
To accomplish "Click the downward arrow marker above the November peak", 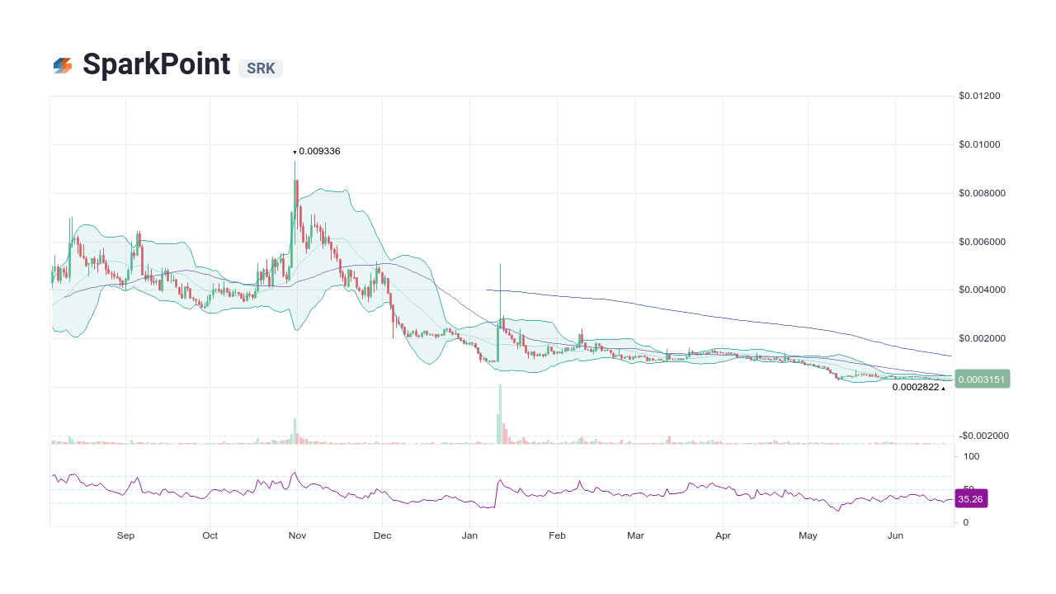I will [x=295, y=152].
